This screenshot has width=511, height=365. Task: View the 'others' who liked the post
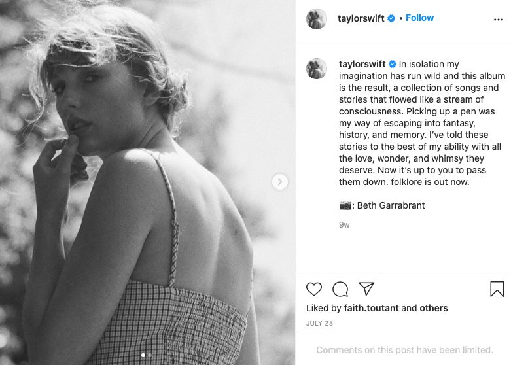tap(434, 308)
